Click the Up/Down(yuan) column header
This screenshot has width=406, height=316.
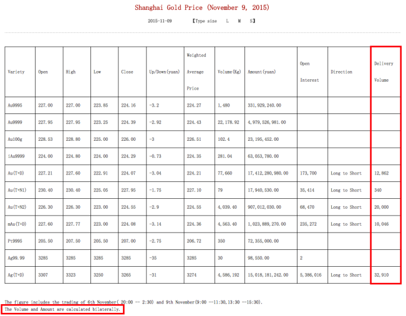coord(165,72)
